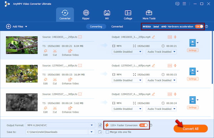The width and height of the screenshot is (214, 138).
Task: Click Settings button for 14832655 file
Action: coord(193,50)
